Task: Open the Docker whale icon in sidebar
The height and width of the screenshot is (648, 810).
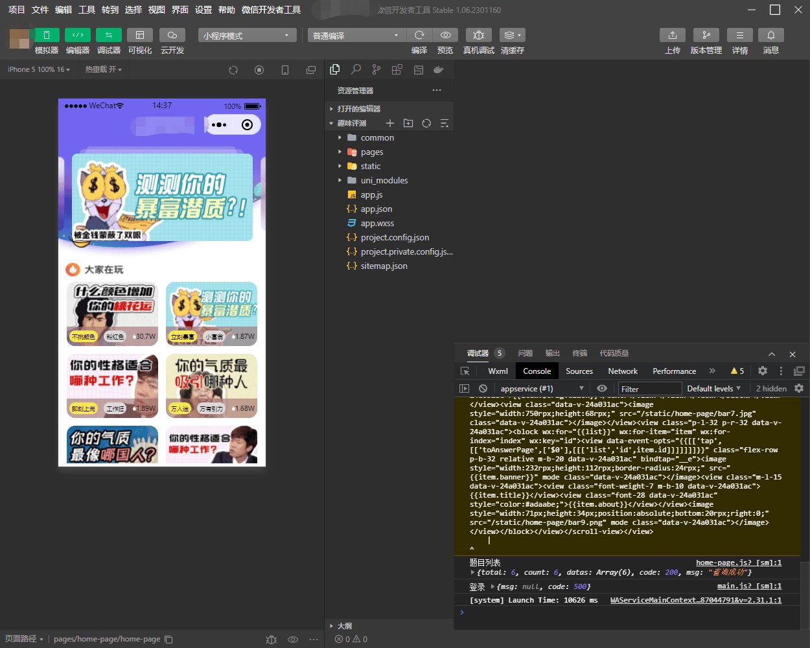Action: point(439,69)
